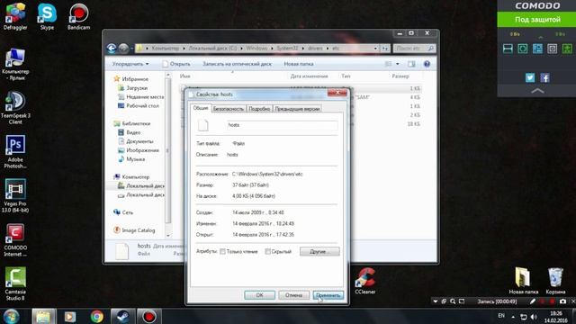The image size is (576, 324).
Task: Open the Defraggler desktop shortcut
Action: click(15, 16)
